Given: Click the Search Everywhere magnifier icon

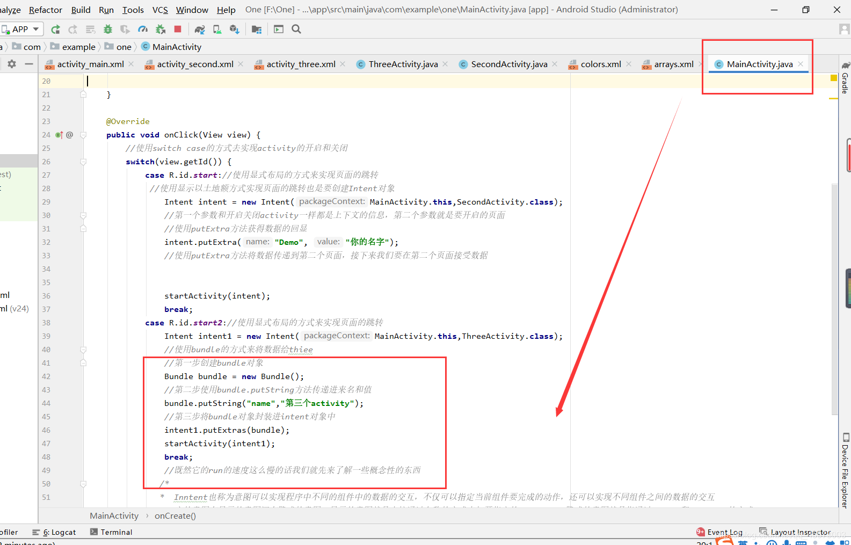Looking at the screenshot, I should pos(296,29).
